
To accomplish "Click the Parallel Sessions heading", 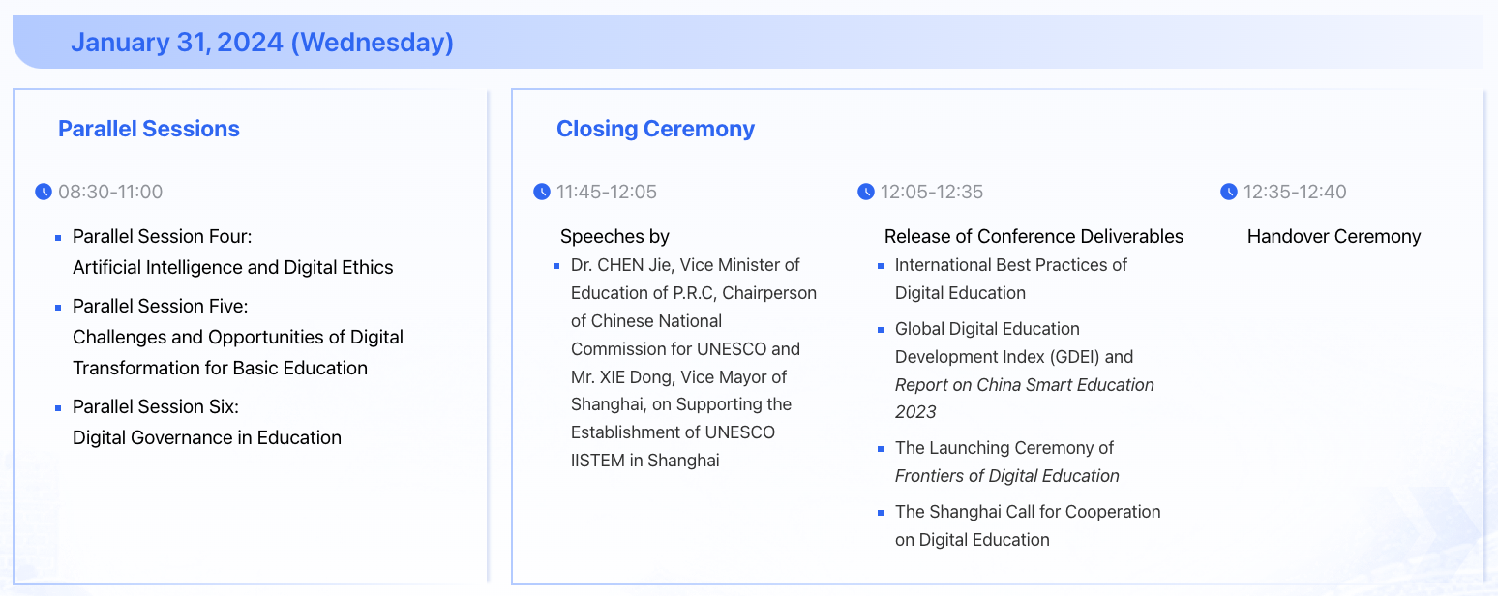I will (x=149, y=129).
